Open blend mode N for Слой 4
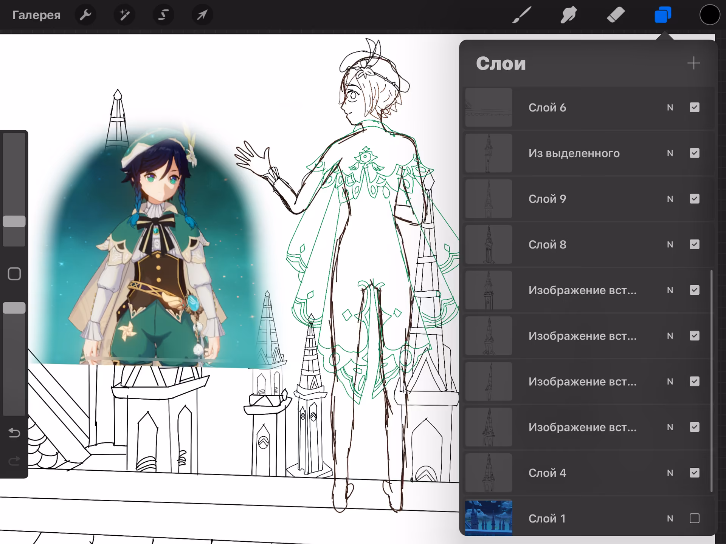726x544 pixels. 670,473
